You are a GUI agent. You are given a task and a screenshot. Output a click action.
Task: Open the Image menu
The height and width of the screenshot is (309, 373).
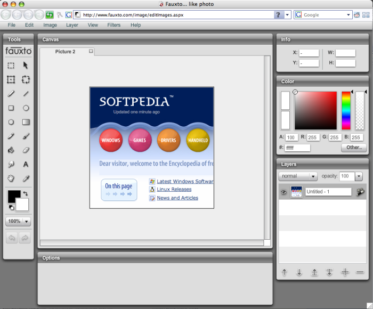50,25
